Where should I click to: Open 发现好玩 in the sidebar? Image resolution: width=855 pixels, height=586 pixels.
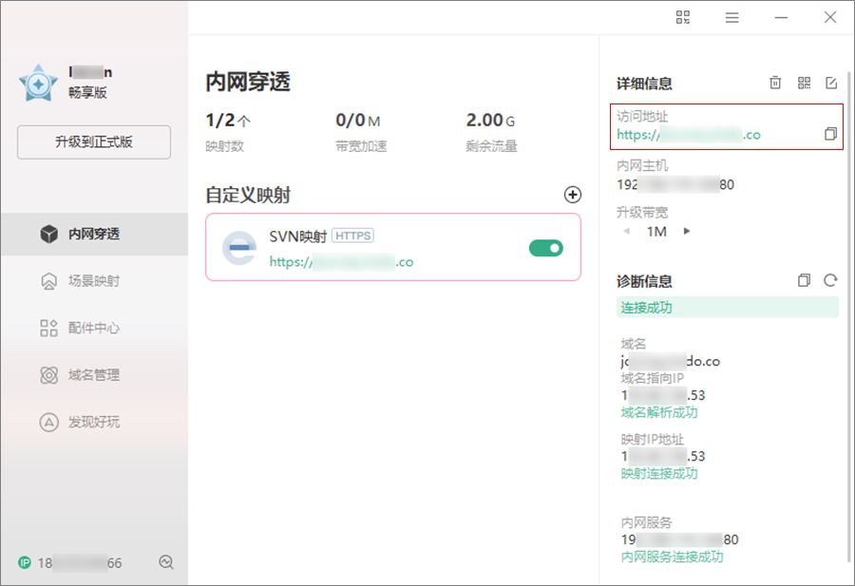[x=94, y=422]
